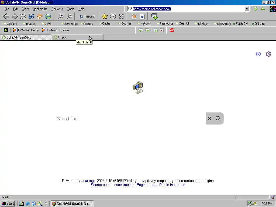Click the orange bug page icon
This screenshot has width=276, height=207.
[134, 16]
